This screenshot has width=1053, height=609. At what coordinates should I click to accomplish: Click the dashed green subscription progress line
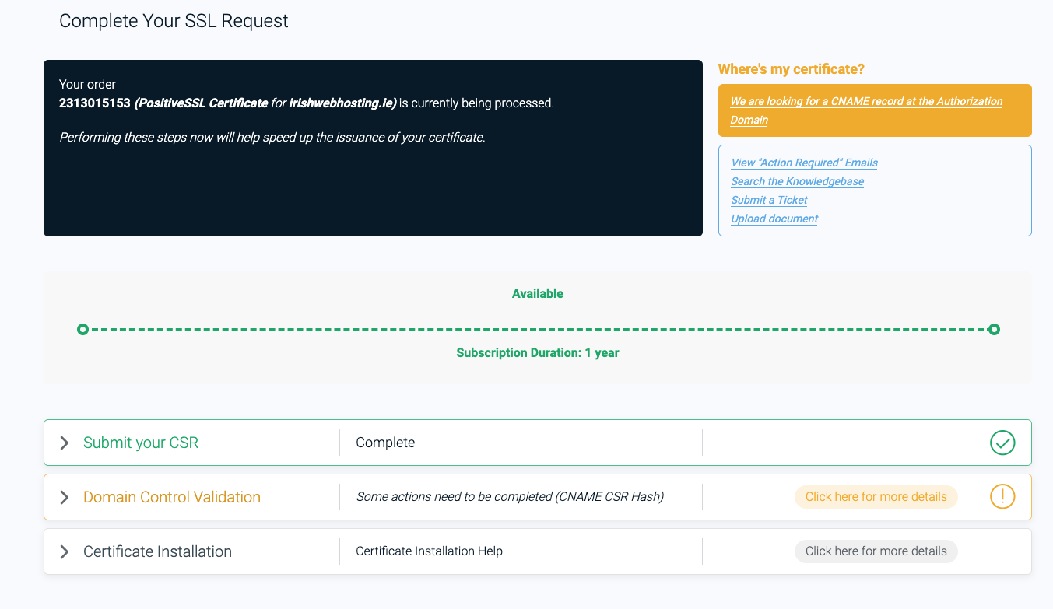click(537, 330)
